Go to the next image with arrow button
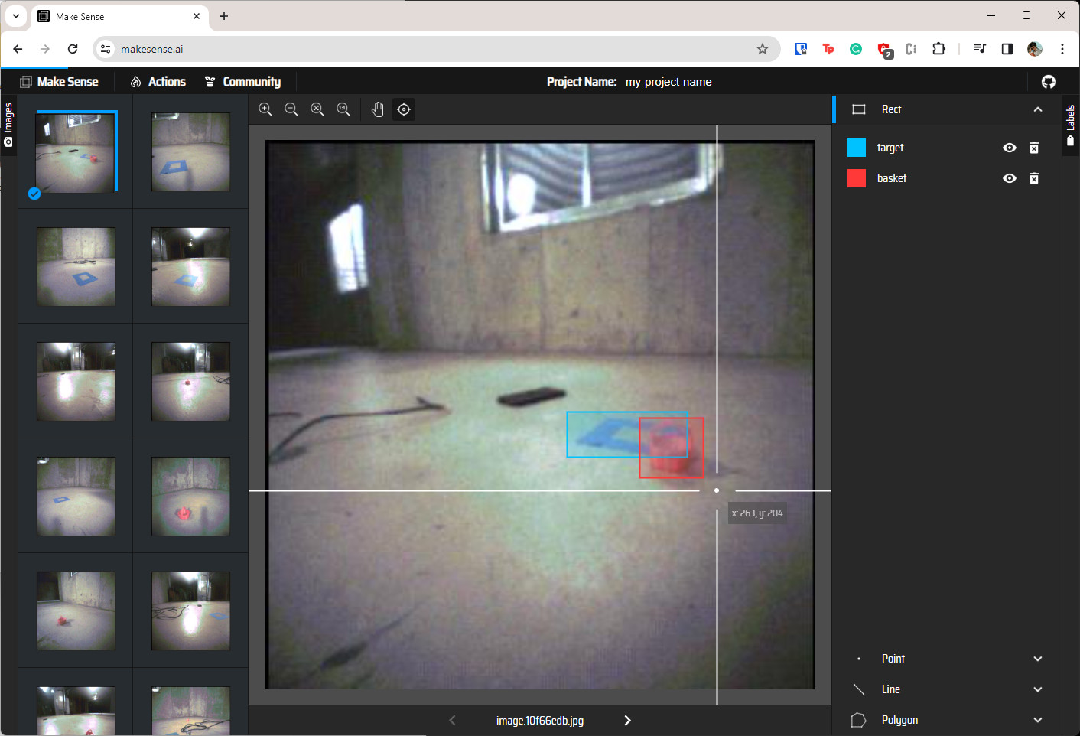 pos(627,720)
